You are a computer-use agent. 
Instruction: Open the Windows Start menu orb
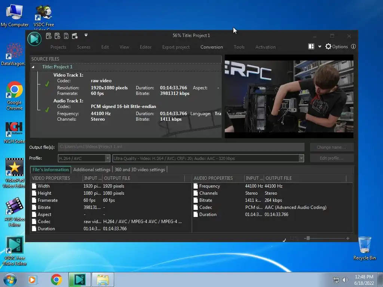point(10,280)
